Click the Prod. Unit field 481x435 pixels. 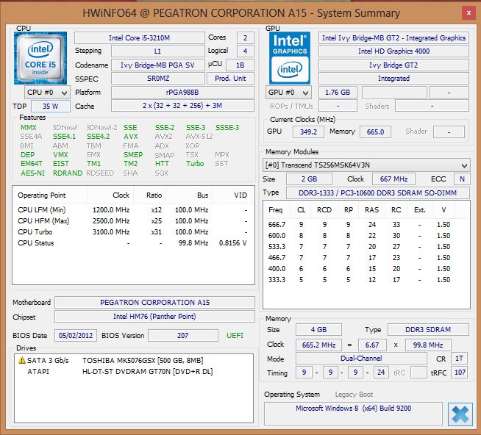[x=230, y=79]
